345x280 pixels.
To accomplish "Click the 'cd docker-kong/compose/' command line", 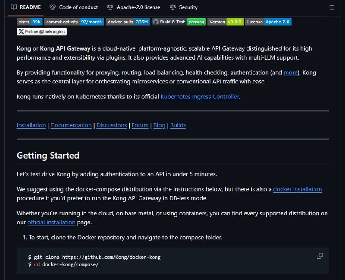I will (63, 264).
